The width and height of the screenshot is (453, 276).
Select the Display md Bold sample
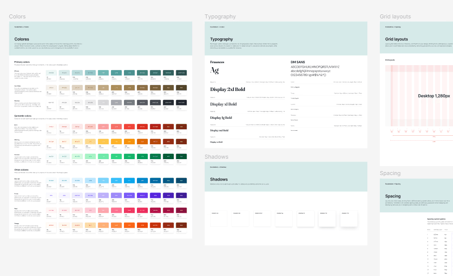219,130
